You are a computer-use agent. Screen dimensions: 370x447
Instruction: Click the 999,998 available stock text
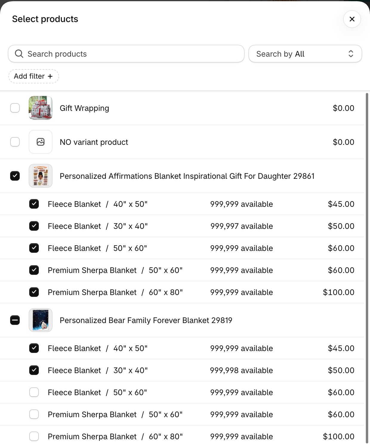click(x=242, y=370)
